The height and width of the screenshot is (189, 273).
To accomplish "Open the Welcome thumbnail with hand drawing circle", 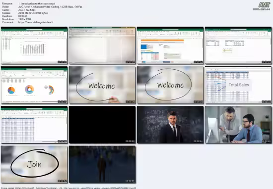I will 102,85.
